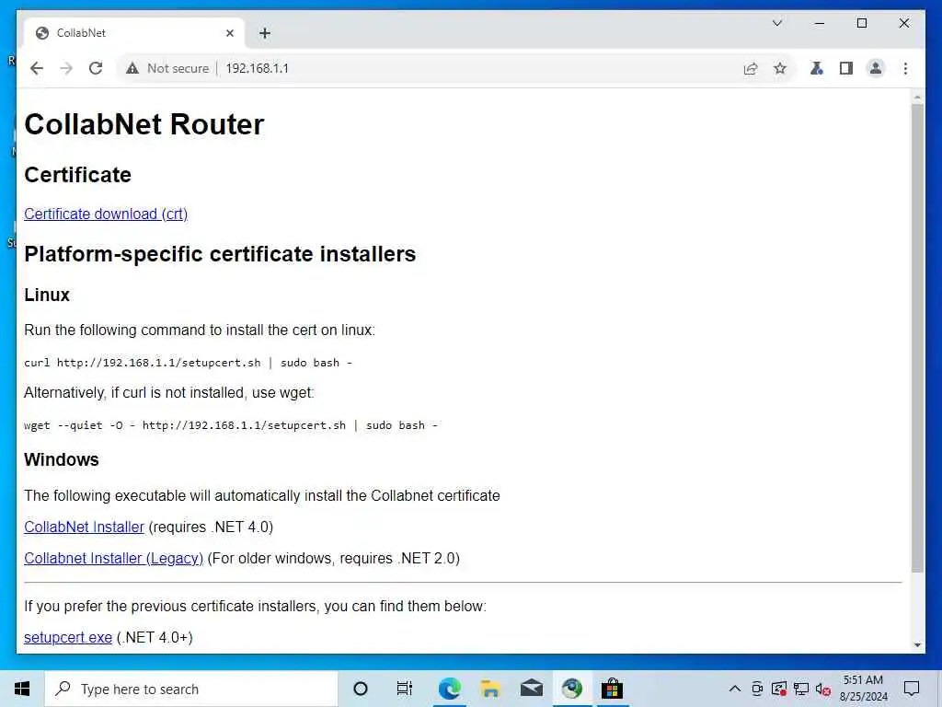Open the clock showing 5:51 AM

point(863,689)
